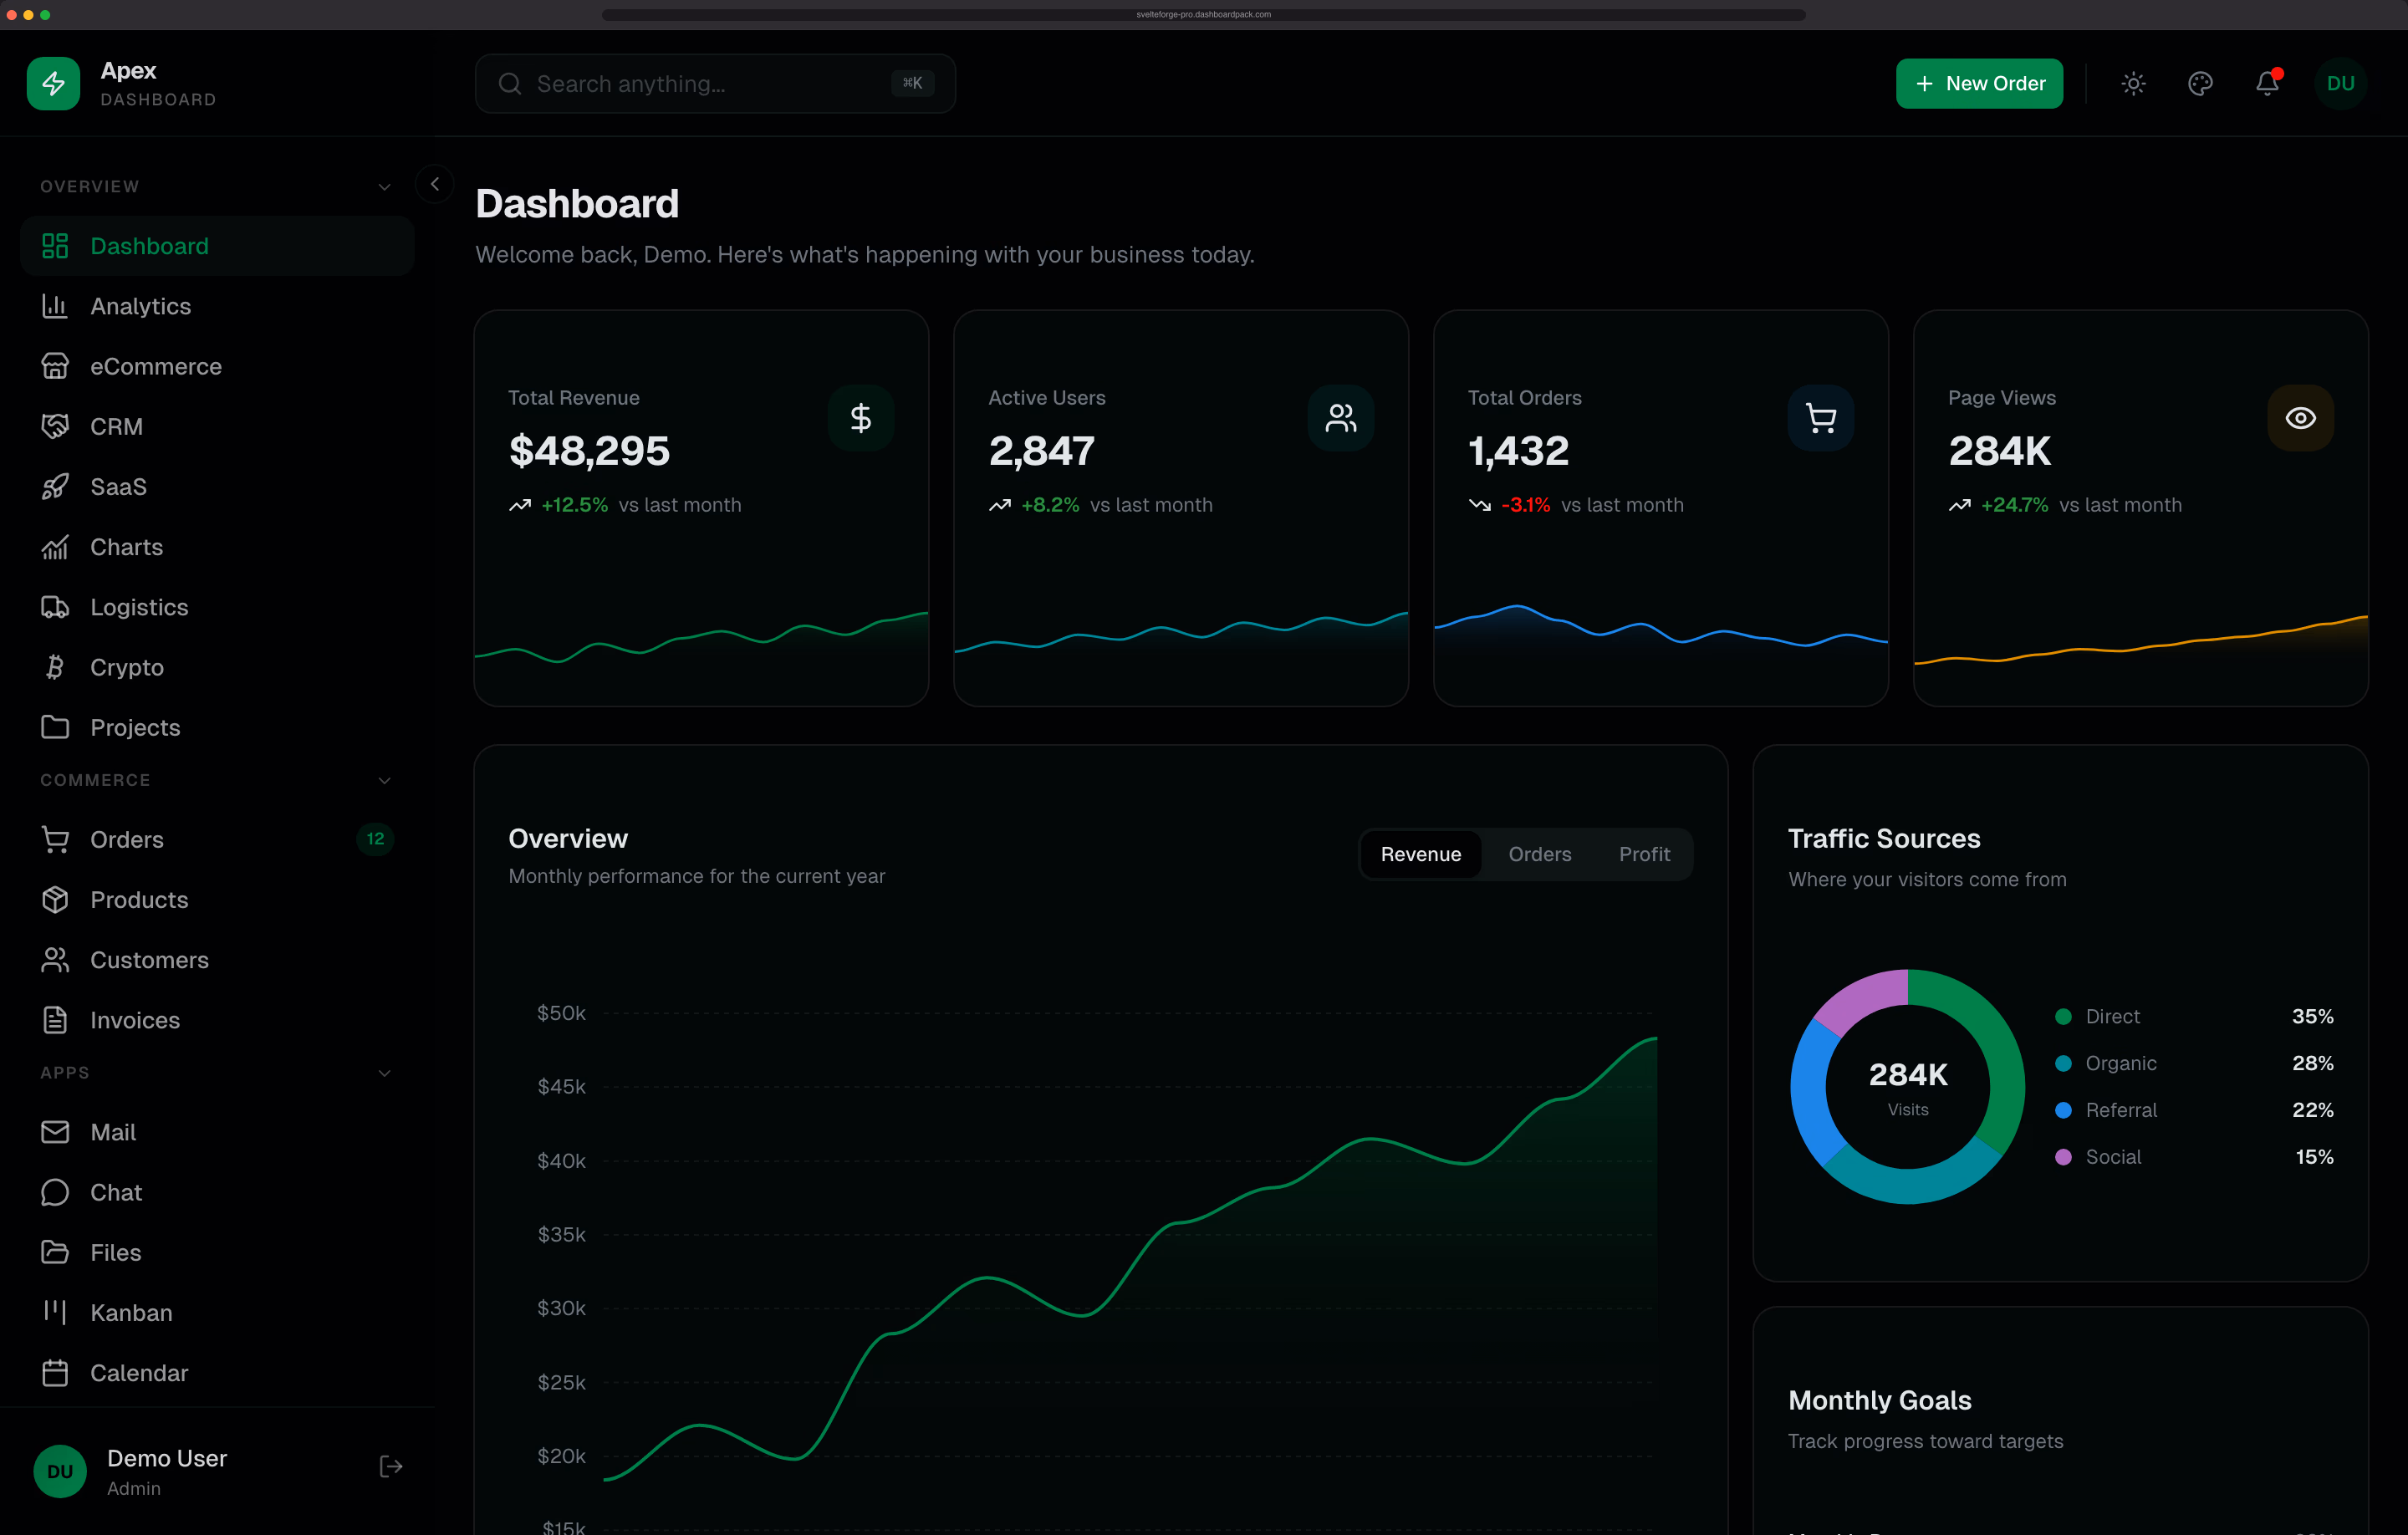This screenshot has width=2408, height=1535.
Task: Click the Monthly Goals card title
Action: click(1879, 1400)
